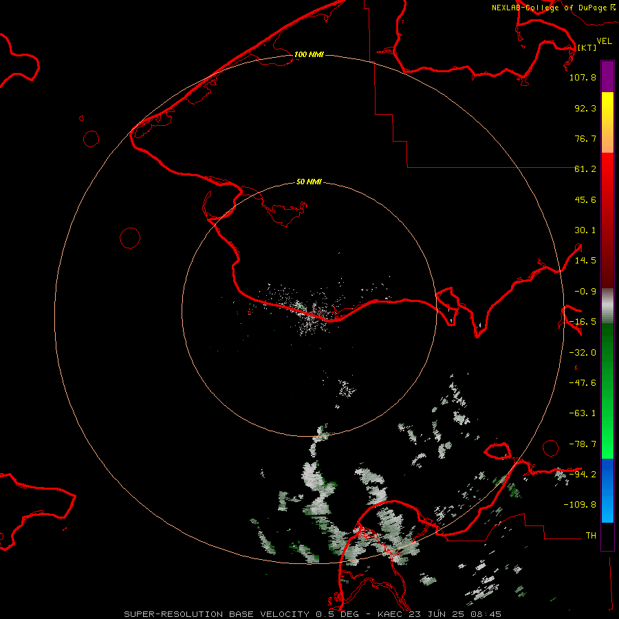Select the yellow-orange segment of the velocity scale
The width and height of the screenshot is (619, 619).
[x=607, y=122]
